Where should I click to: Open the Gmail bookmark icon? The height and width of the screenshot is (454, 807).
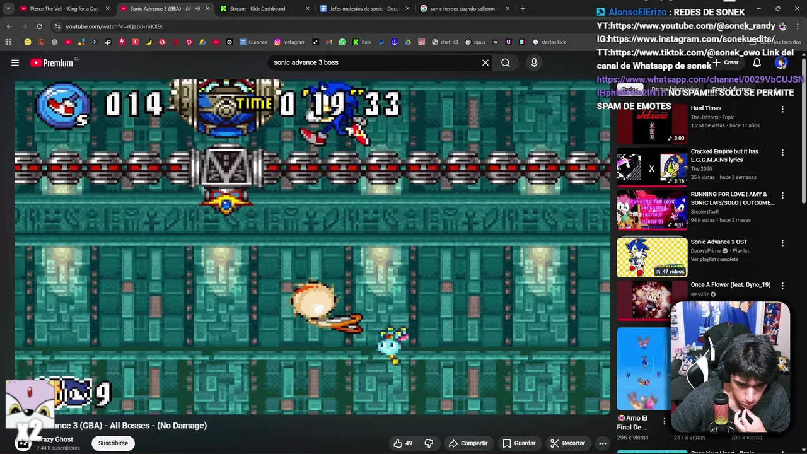(329, 42)
